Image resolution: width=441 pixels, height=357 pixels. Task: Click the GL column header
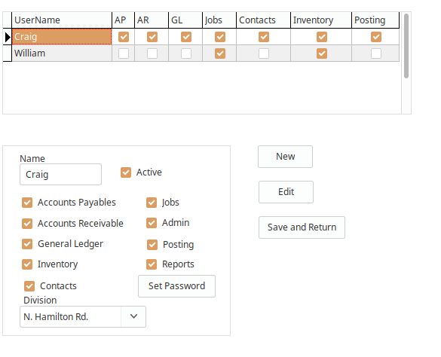(185, 20)
